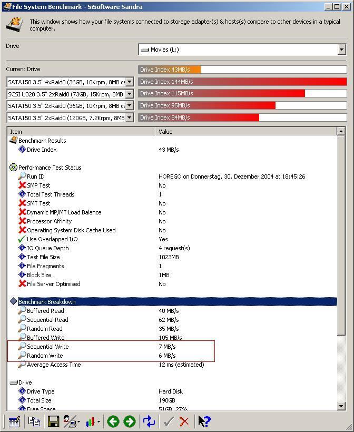Click the window title bar hand-on-drive icon
Viewport: 354px width, 432px height.
[7, 6]
